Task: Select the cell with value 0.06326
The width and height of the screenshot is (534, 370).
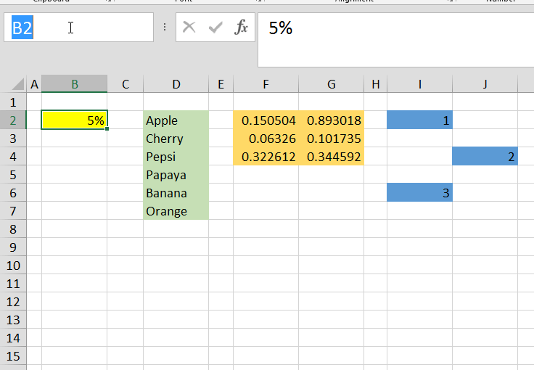Action: point(266,139)
